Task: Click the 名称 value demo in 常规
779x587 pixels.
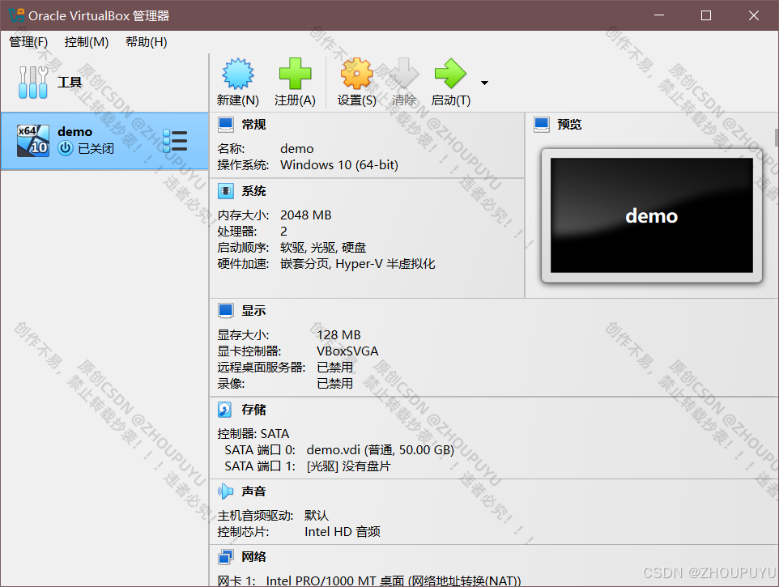Action: (x=297, y=149)
